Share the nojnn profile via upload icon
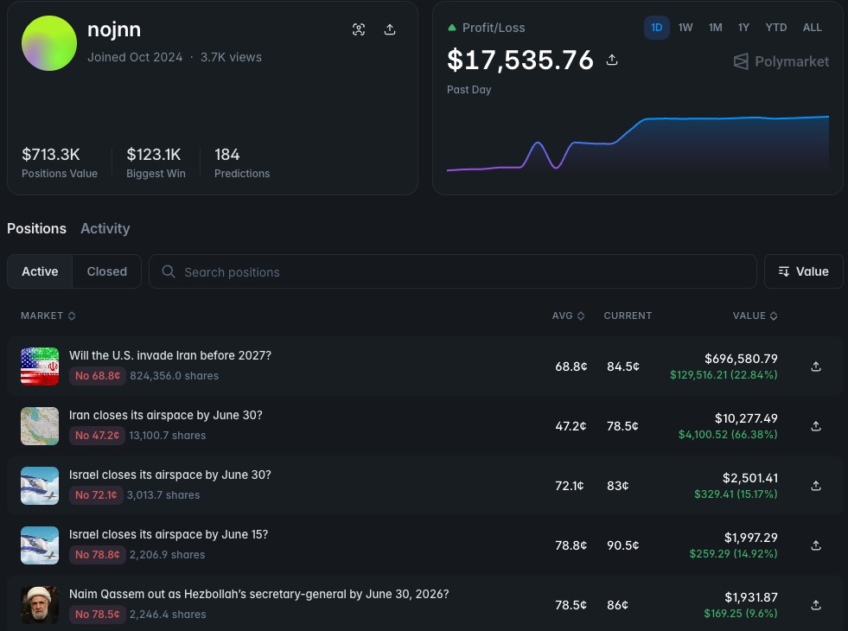The width and height of the screenshot is (848, 631). pos(389,29)
